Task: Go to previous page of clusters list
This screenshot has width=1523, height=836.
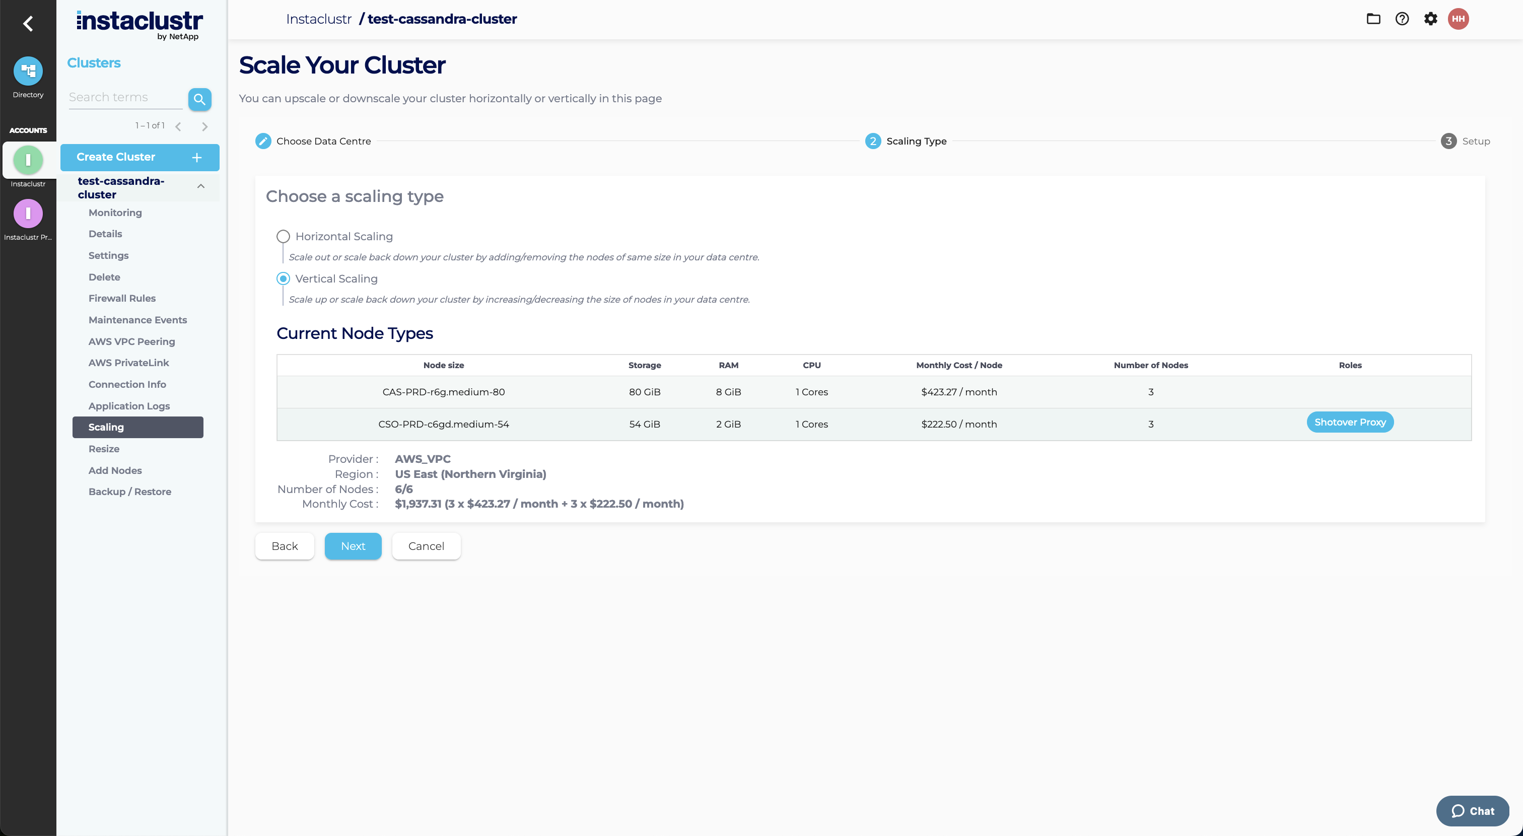Action: click(178, 126)
